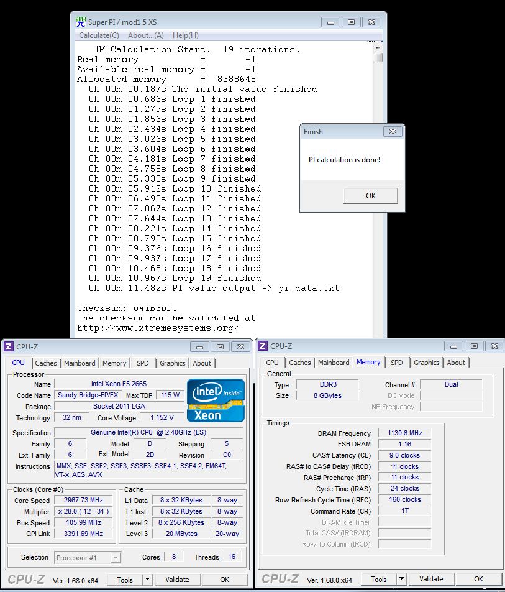
Task: Click Validate in left CPU-Z window
Action: tap(177, 580)
